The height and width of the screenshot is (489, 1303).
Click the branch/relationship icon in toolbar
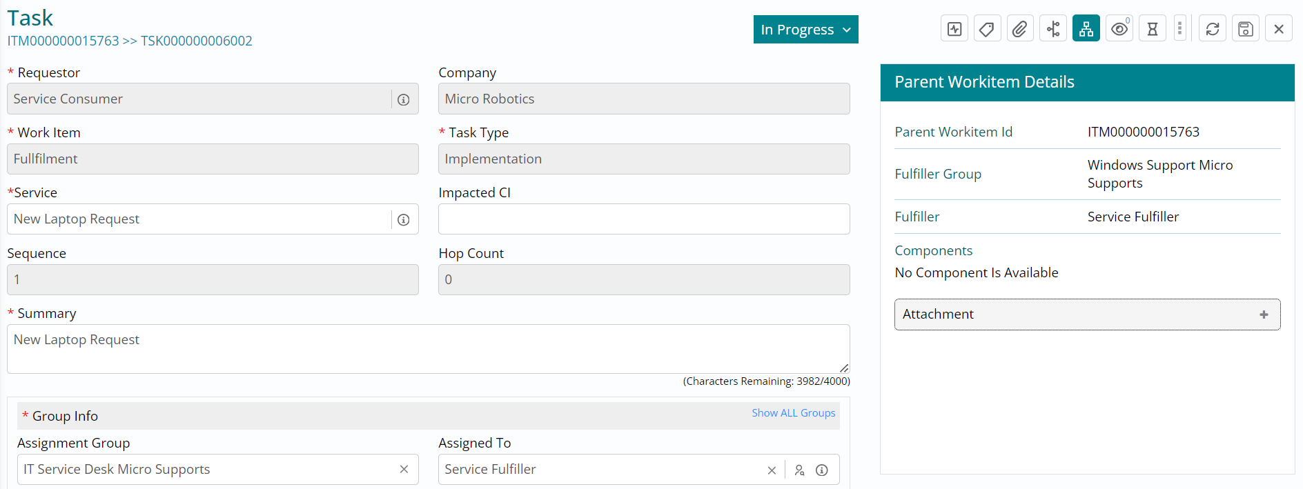(1053, 29)
